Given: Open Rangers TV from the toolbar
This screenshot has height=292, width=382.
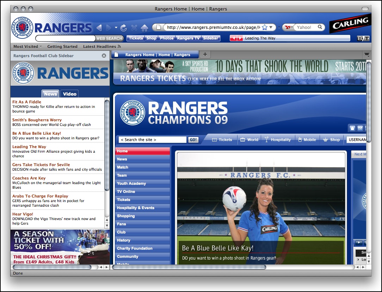Looking at the screenshot, I should coord(188,38).
